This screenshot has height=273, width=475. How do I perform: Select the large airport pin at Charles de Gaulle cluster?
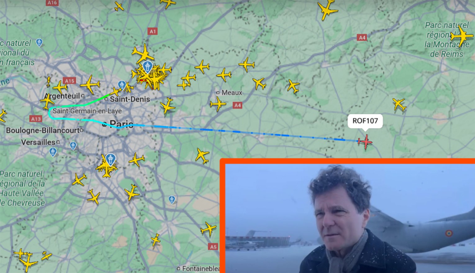pyautogui.click(x=147, y=67)
